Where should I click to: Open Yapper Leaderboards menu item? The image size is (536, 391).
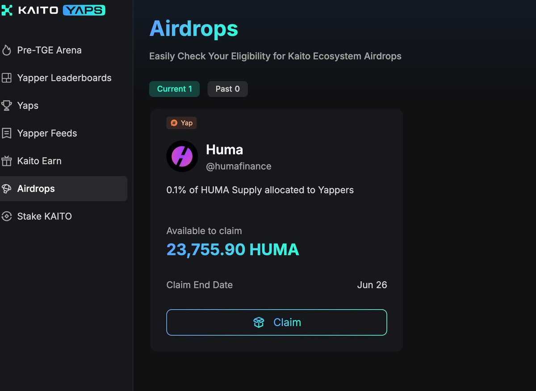(64, 78)
